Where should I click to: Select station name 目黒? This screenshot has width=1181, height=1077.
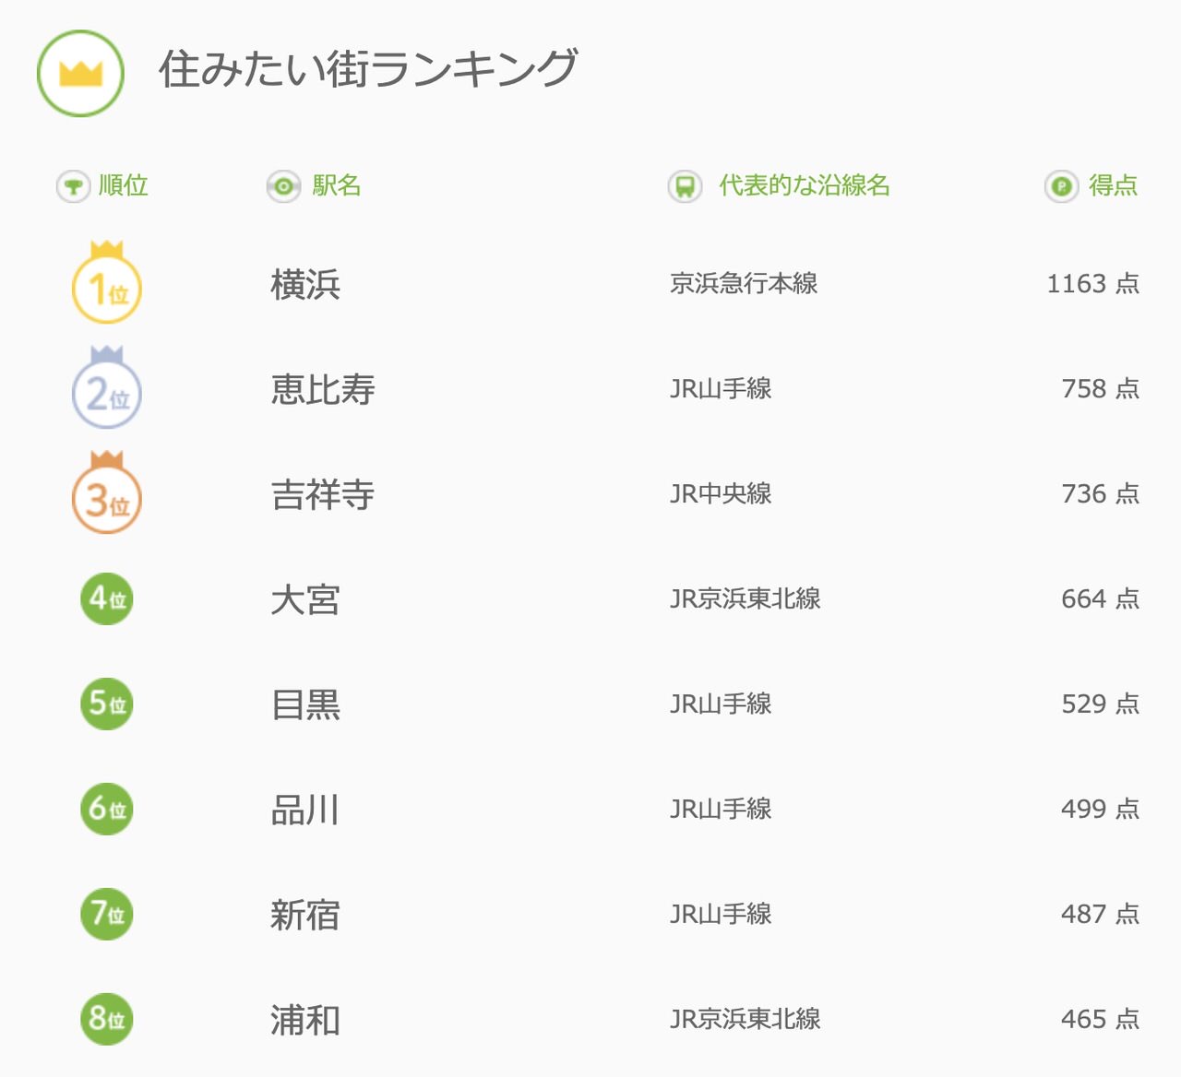pyautogui.click(x=305, y=704)
